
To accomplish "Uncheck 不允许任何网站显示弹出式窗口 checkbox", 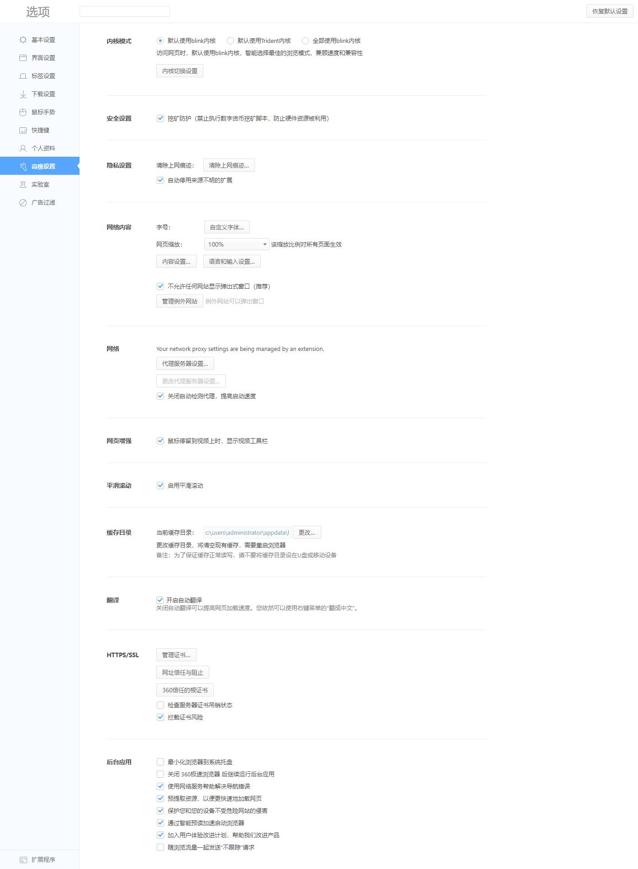I will coord(160,286).
